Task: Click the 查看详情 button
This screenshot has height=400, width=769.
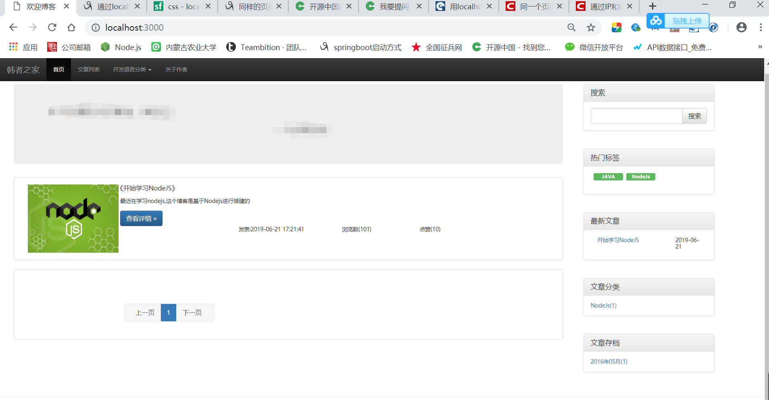Action: click(141, 218)
